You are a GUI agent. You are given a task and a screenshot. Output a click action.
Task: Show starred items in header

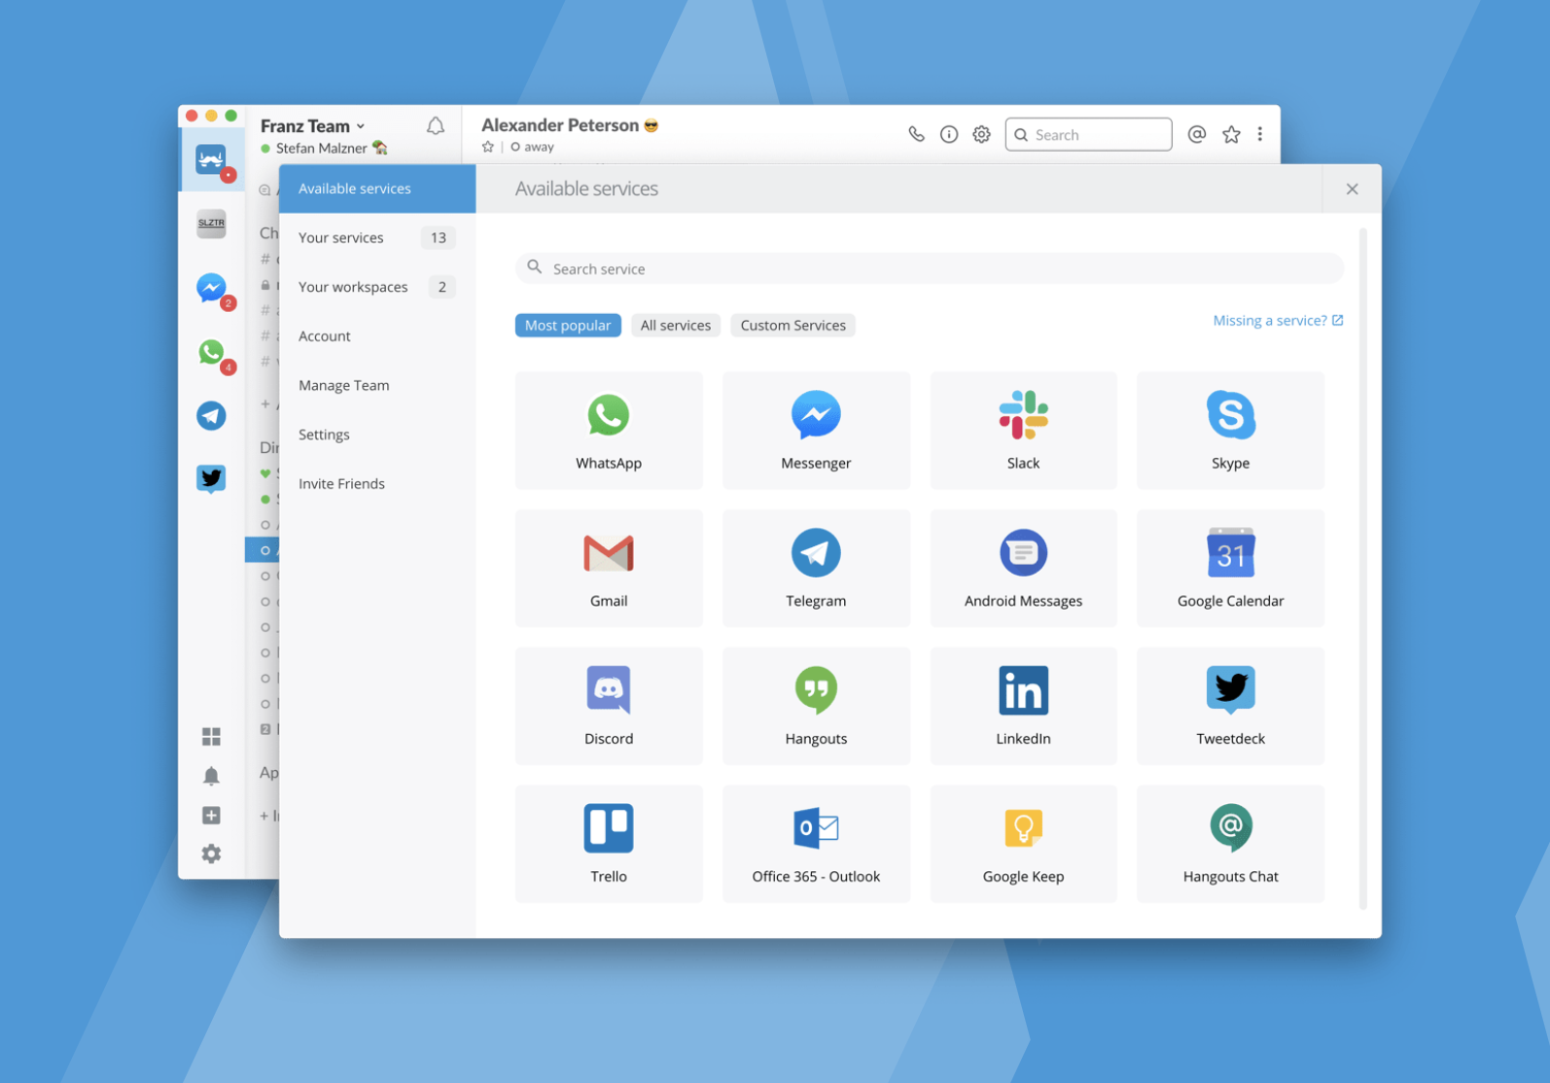(1231, 134)
